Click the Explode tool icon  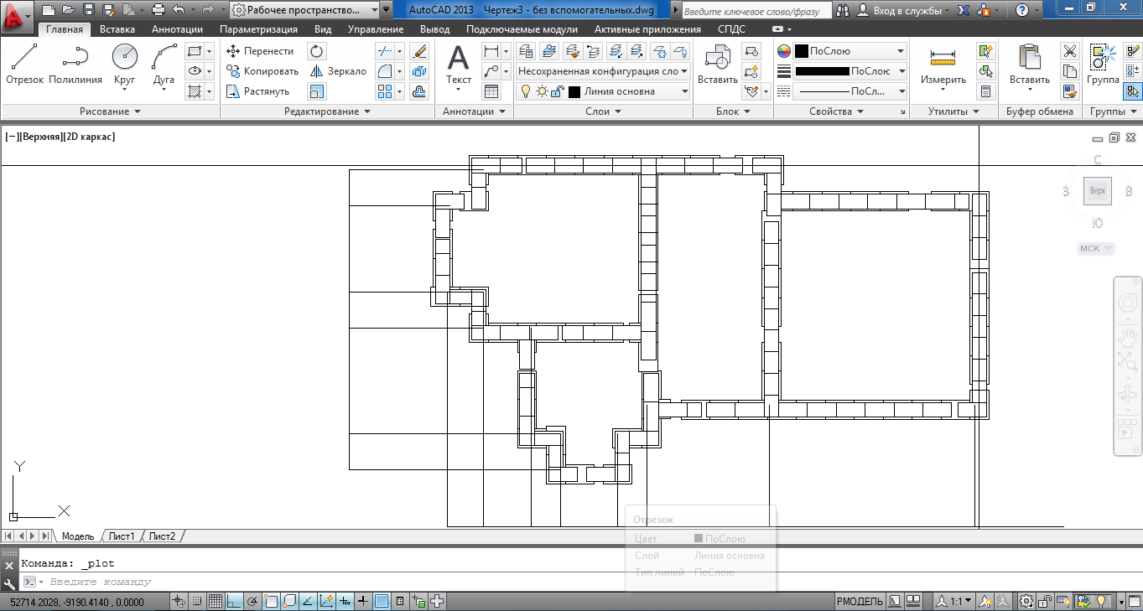420,71
